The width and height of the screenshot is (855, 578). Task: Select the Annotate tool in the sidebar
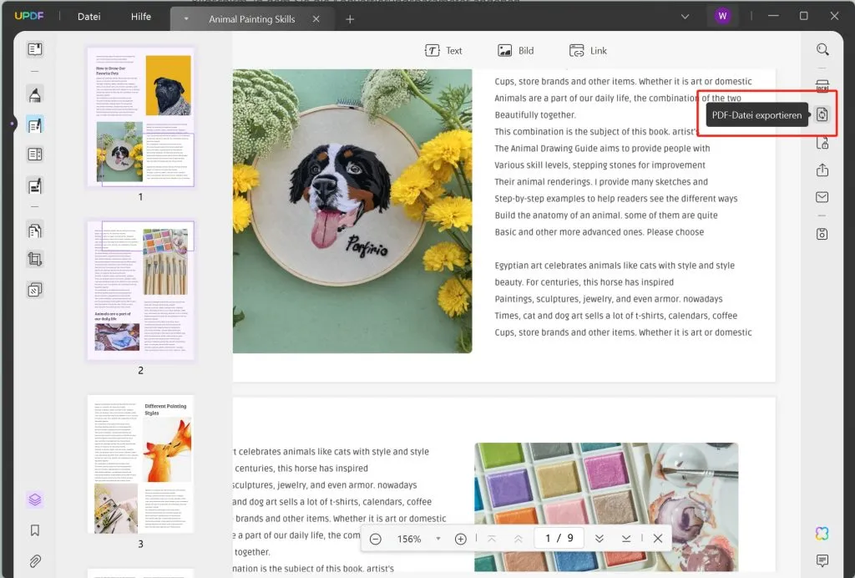click(34, 94)
